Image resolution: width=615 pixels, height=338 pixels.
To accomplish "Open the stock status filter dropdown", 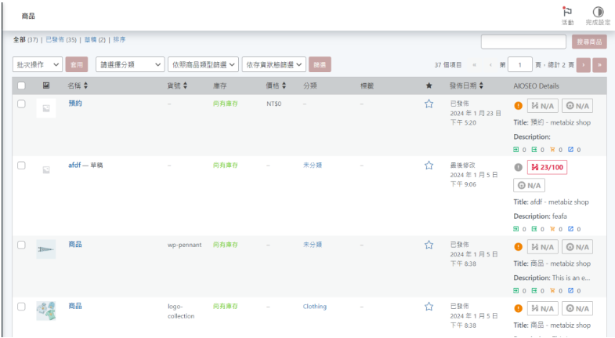I will [273, 64].
